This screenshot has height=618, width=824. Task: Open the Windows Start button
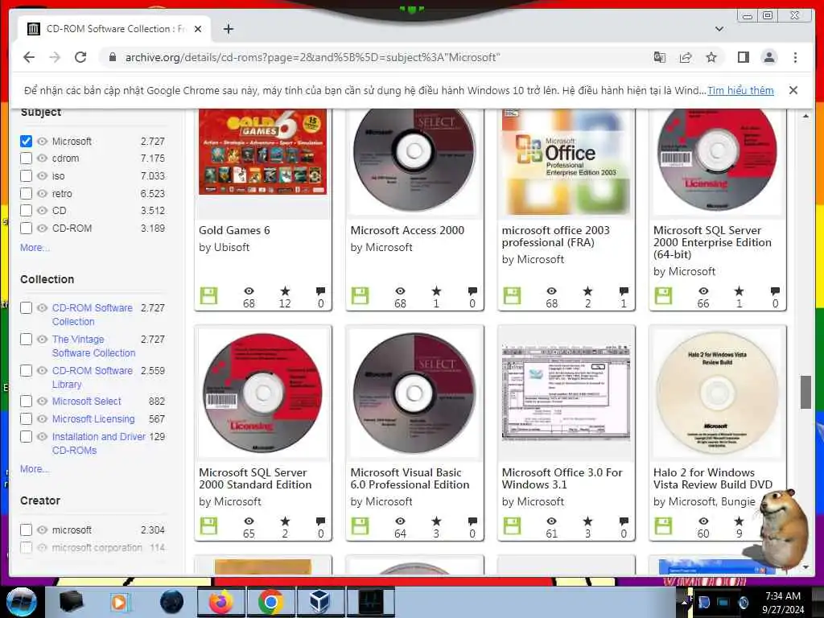(21, 602)
